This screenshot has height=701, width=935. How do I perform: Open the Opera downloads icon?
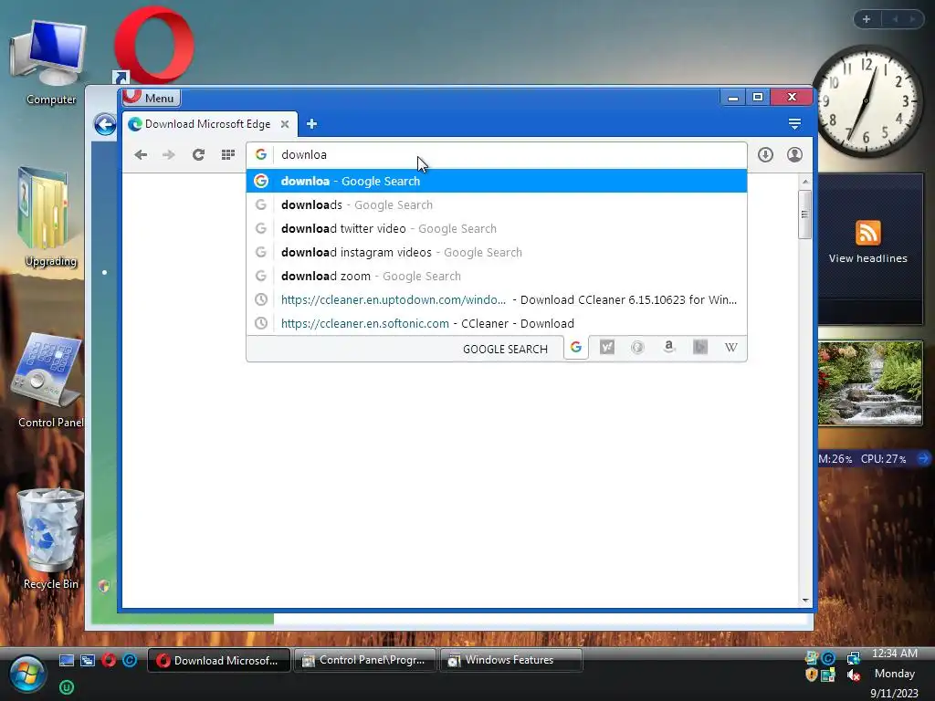click(x=766, y=155)
